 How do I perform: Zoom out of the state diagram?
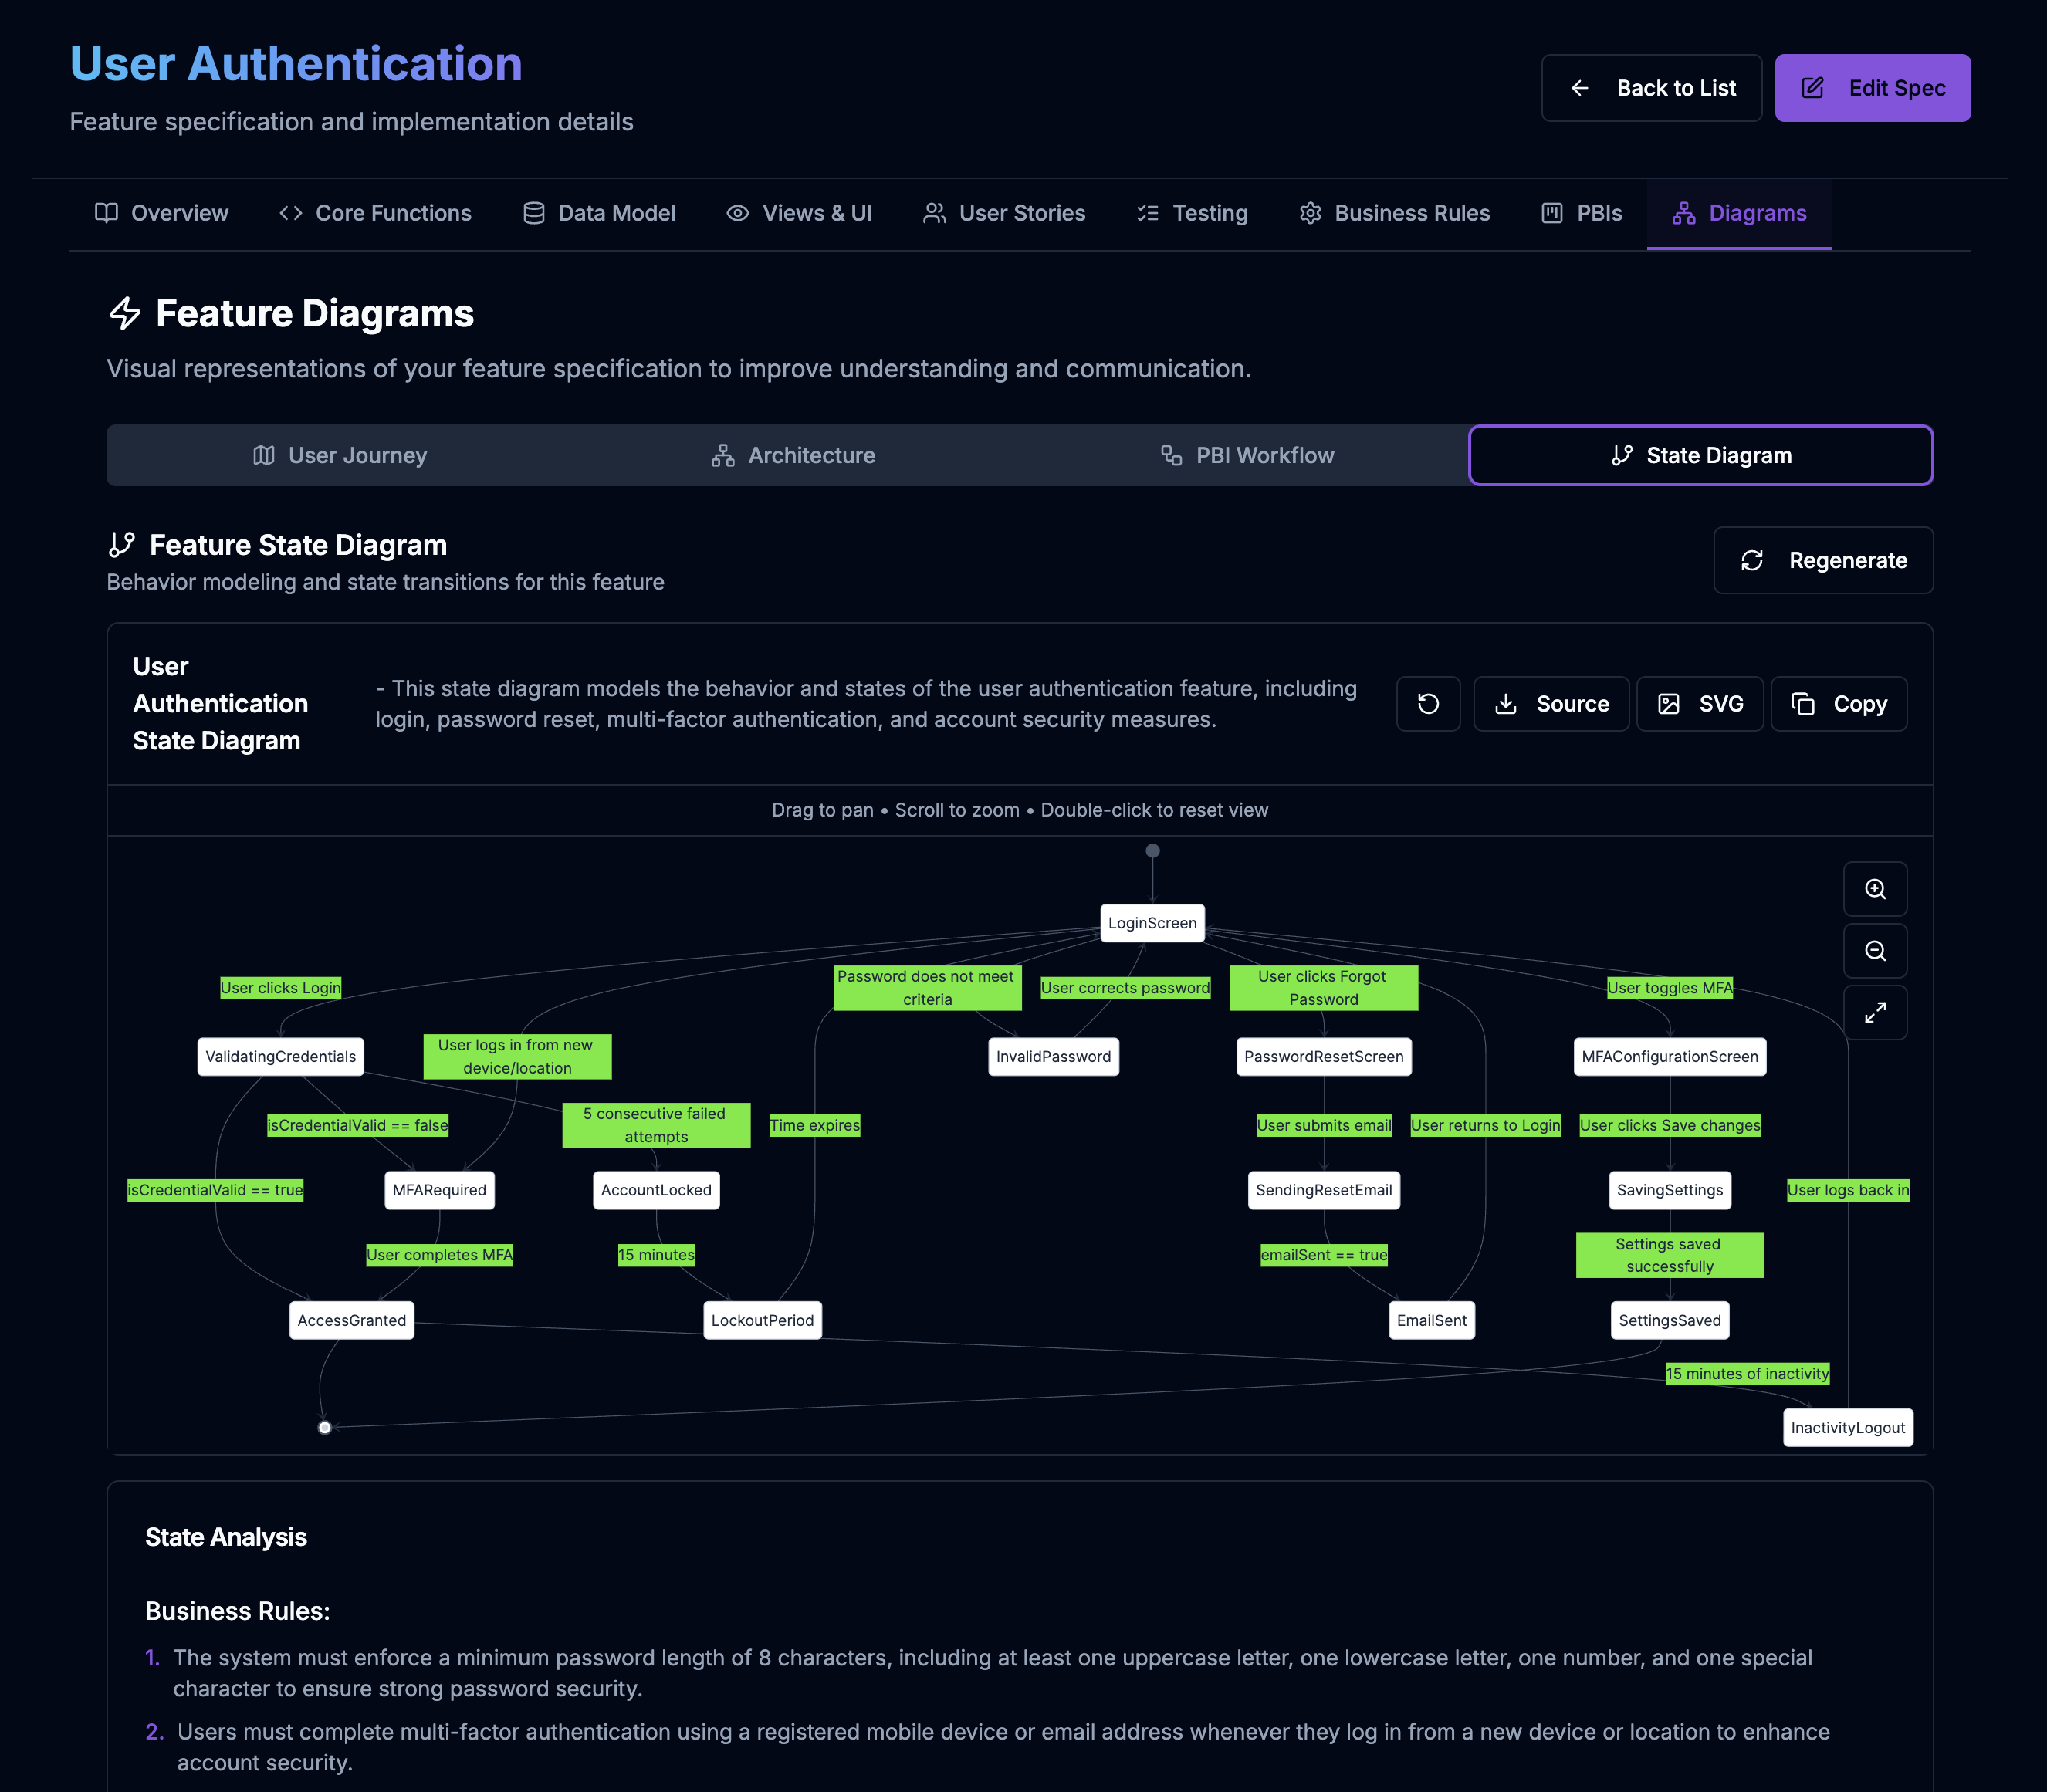click(x=1874, y=950)
